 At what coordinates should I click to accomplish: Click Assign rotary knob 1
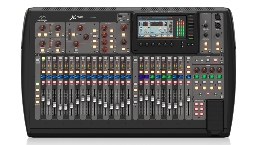pyautogui.click(x=197, y=70)
